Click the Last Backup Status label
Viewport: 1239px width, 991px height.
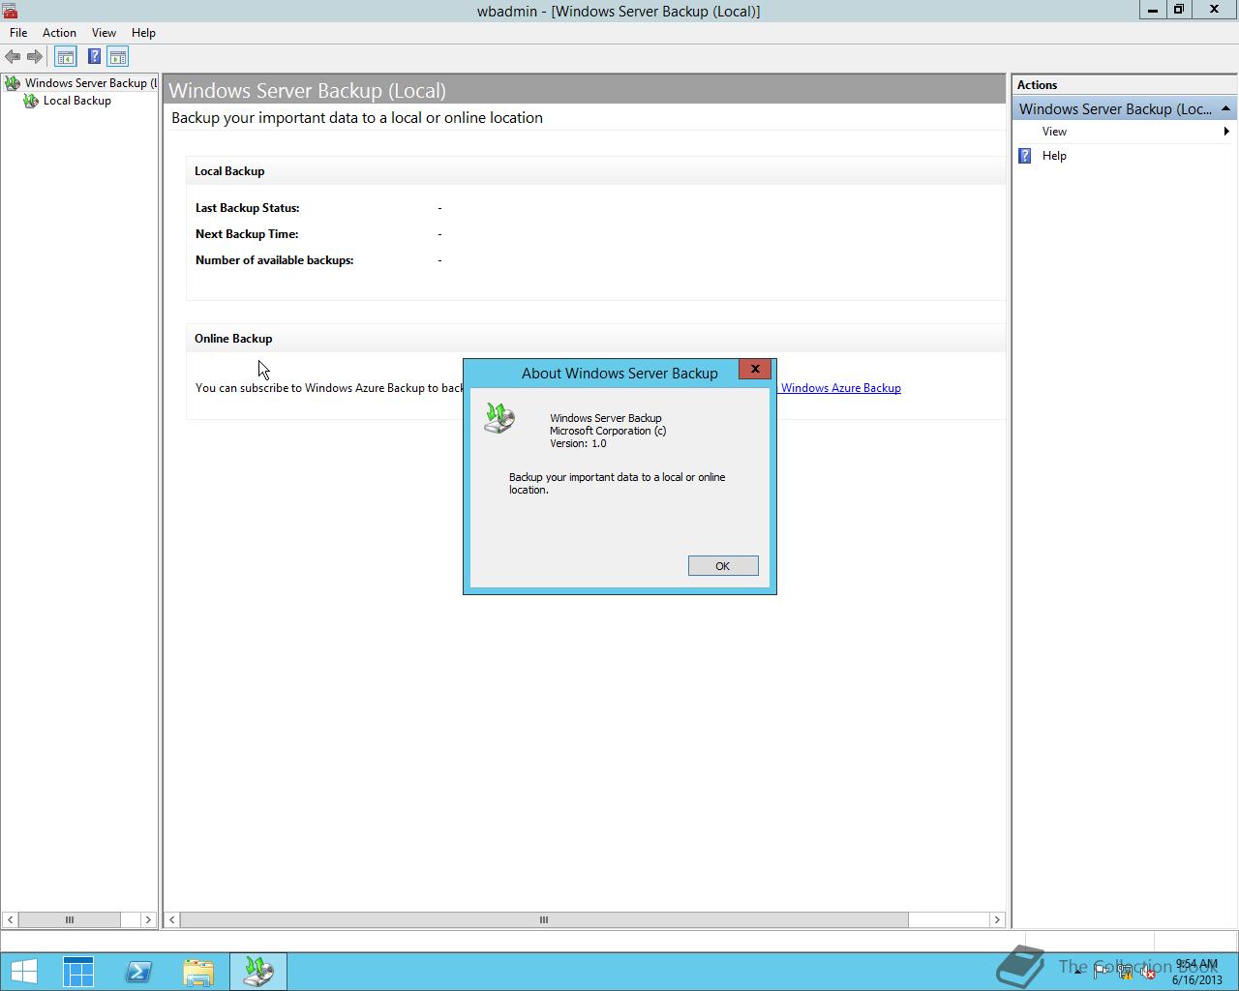coord(248,208)
